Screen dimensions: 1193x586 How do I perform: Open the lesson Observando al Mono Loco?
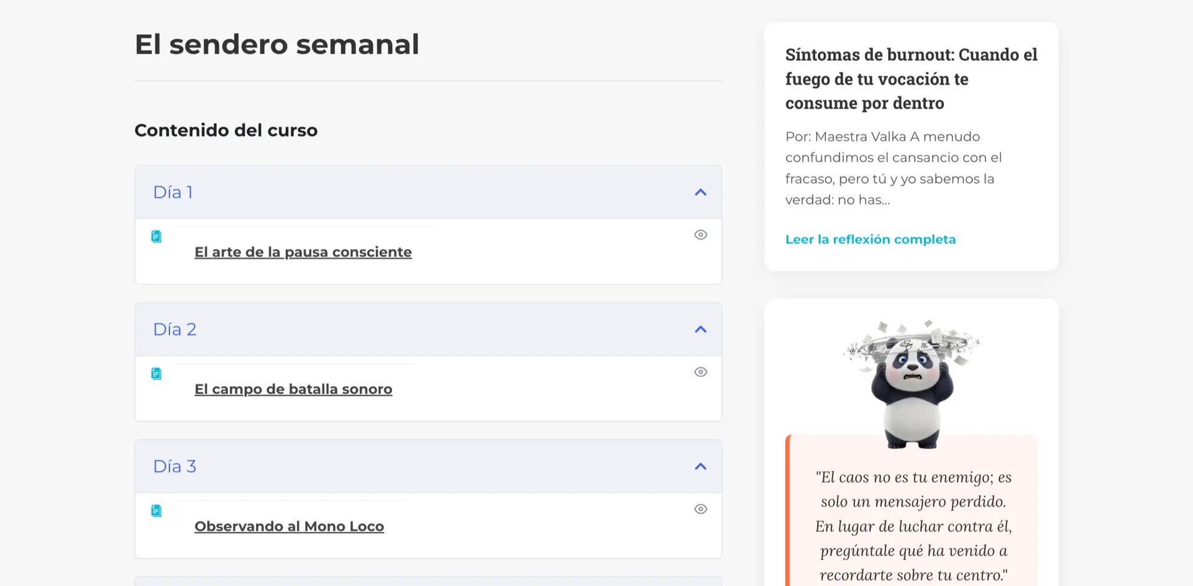pos(289,526)
